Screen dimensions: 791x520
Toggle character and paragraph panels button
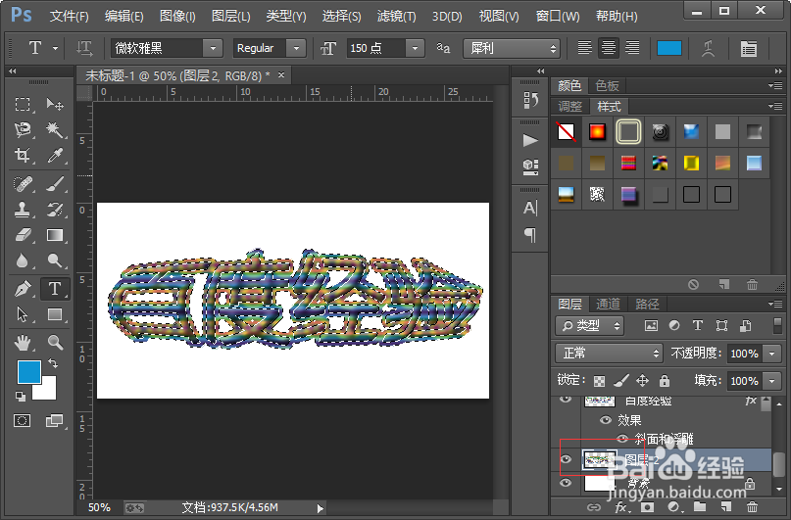tap(749, 48)
